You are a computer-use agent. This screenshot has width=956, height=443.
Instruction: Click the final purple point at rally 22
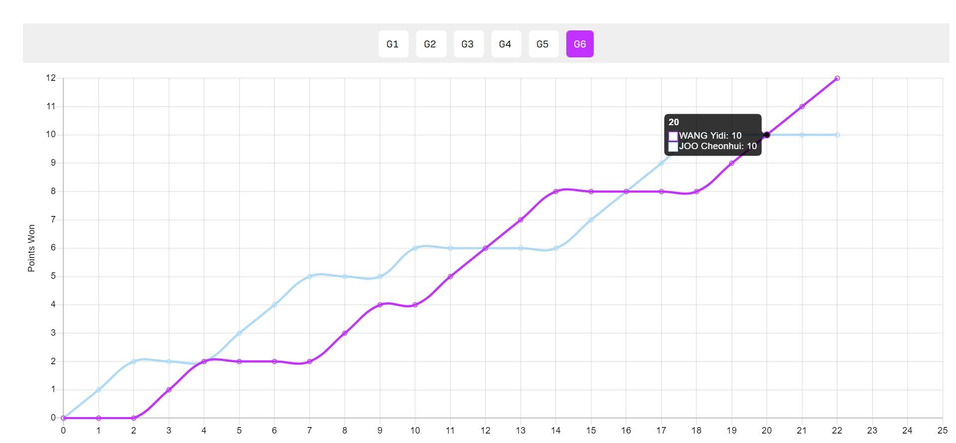[x=837, y=78]
